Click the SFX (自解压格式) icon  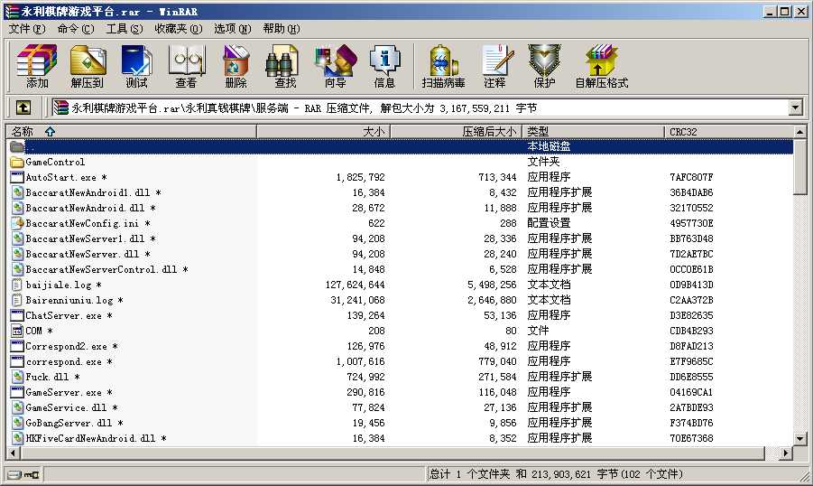(x=602, y=67)
